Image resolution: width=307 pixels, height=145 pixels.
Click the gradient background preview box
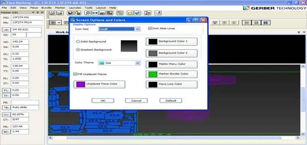(129, 46)
